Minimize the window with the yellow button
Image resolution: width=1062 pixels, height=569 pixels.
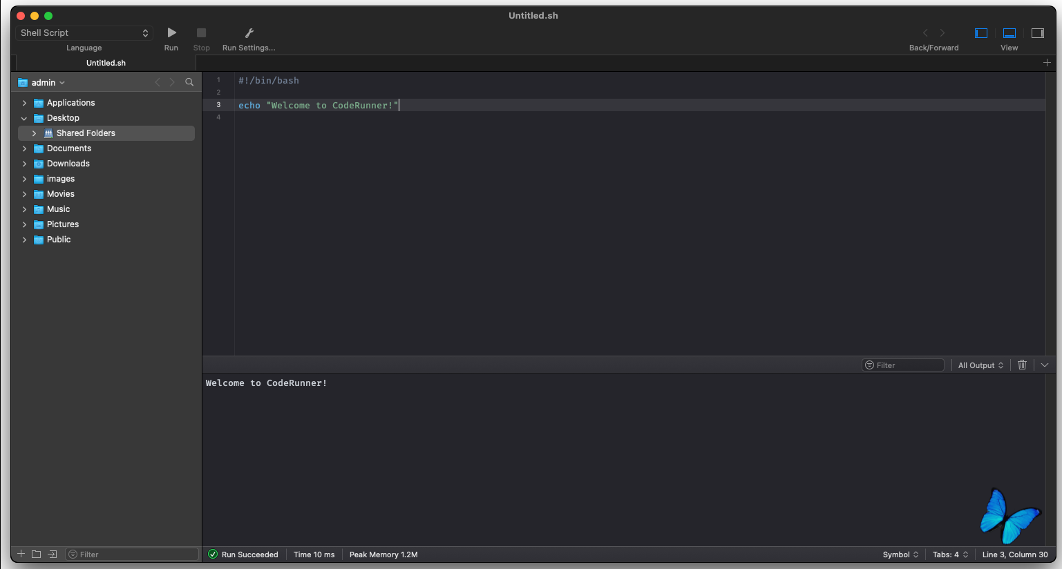pyautogui.click(x=35, y=16)
